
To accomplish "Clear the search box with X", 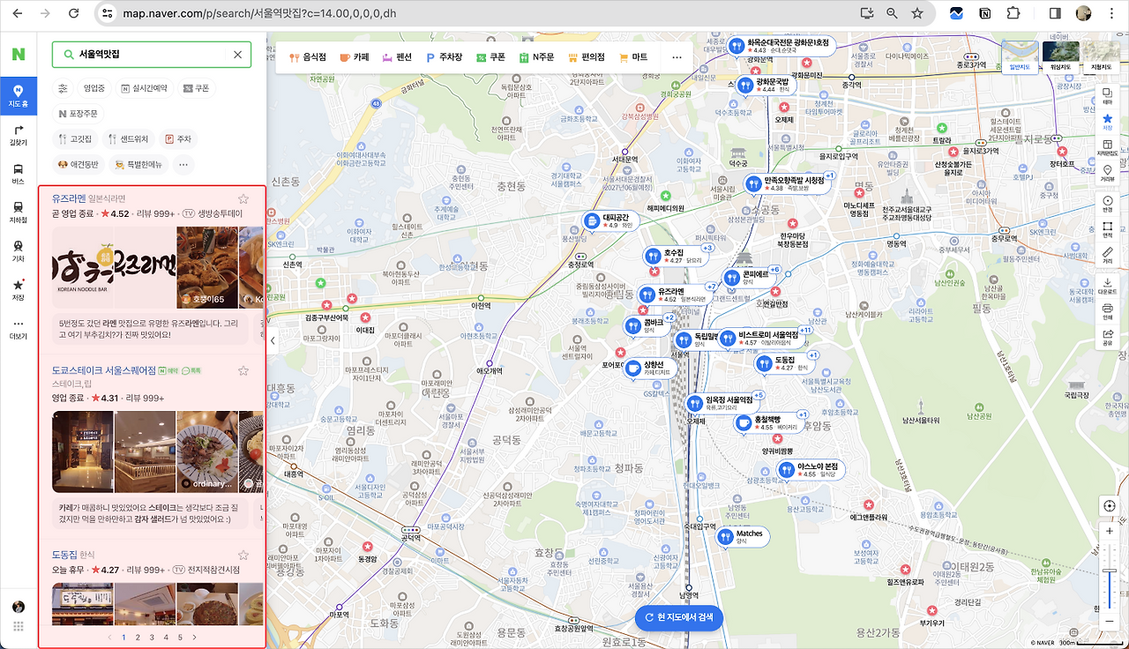I will click(x=237, y=55).
